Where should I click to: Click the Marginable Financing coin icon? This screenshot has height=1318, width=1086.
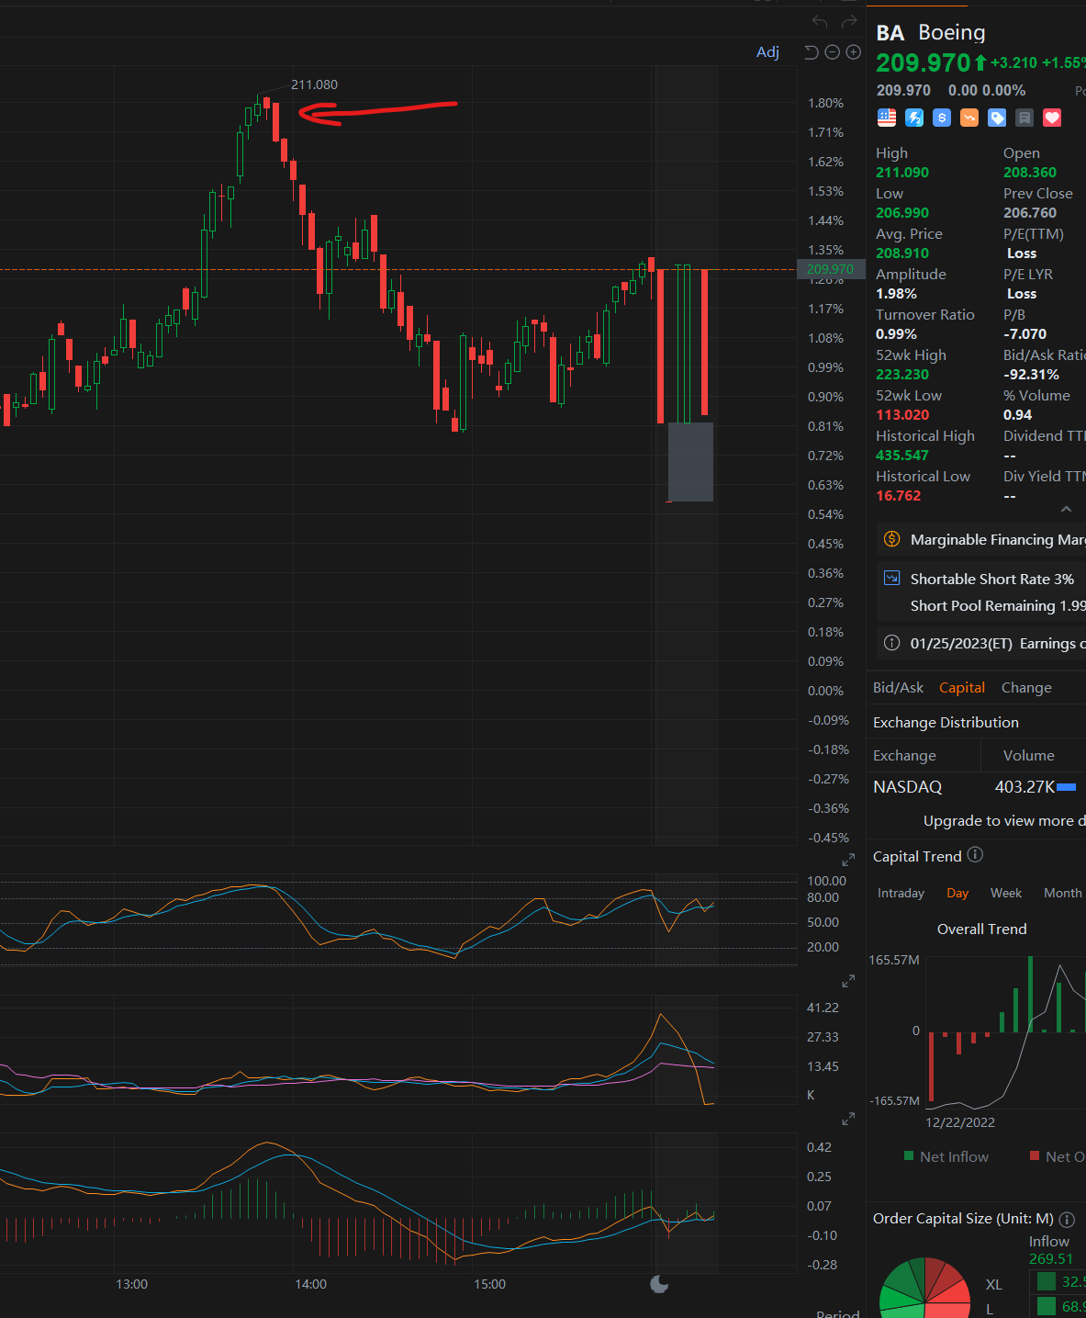(891, 539)
